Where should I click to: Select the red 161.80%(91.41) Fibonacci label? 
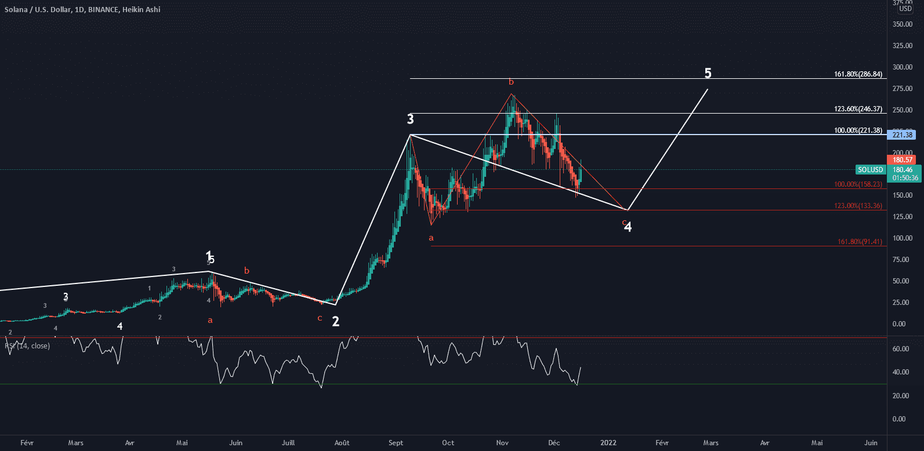[860, 242]
